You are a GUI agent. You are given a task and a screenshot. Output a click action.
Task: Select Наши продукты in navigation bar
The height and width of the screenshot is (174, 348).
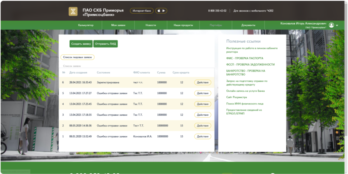click(x=183, y=25)
